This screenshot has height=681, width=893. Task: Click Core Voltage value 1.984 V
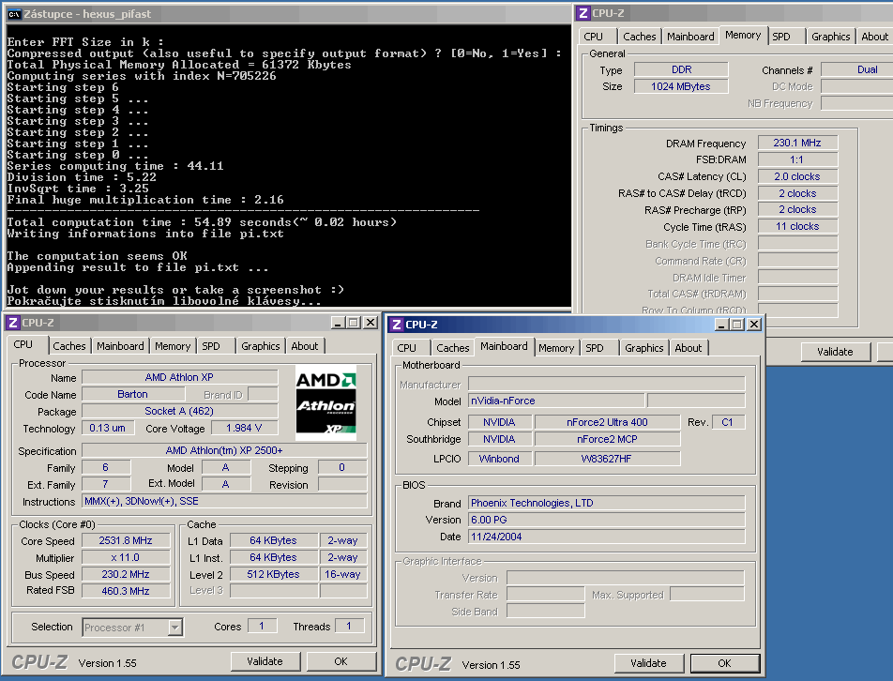click(x=244, y=428)
